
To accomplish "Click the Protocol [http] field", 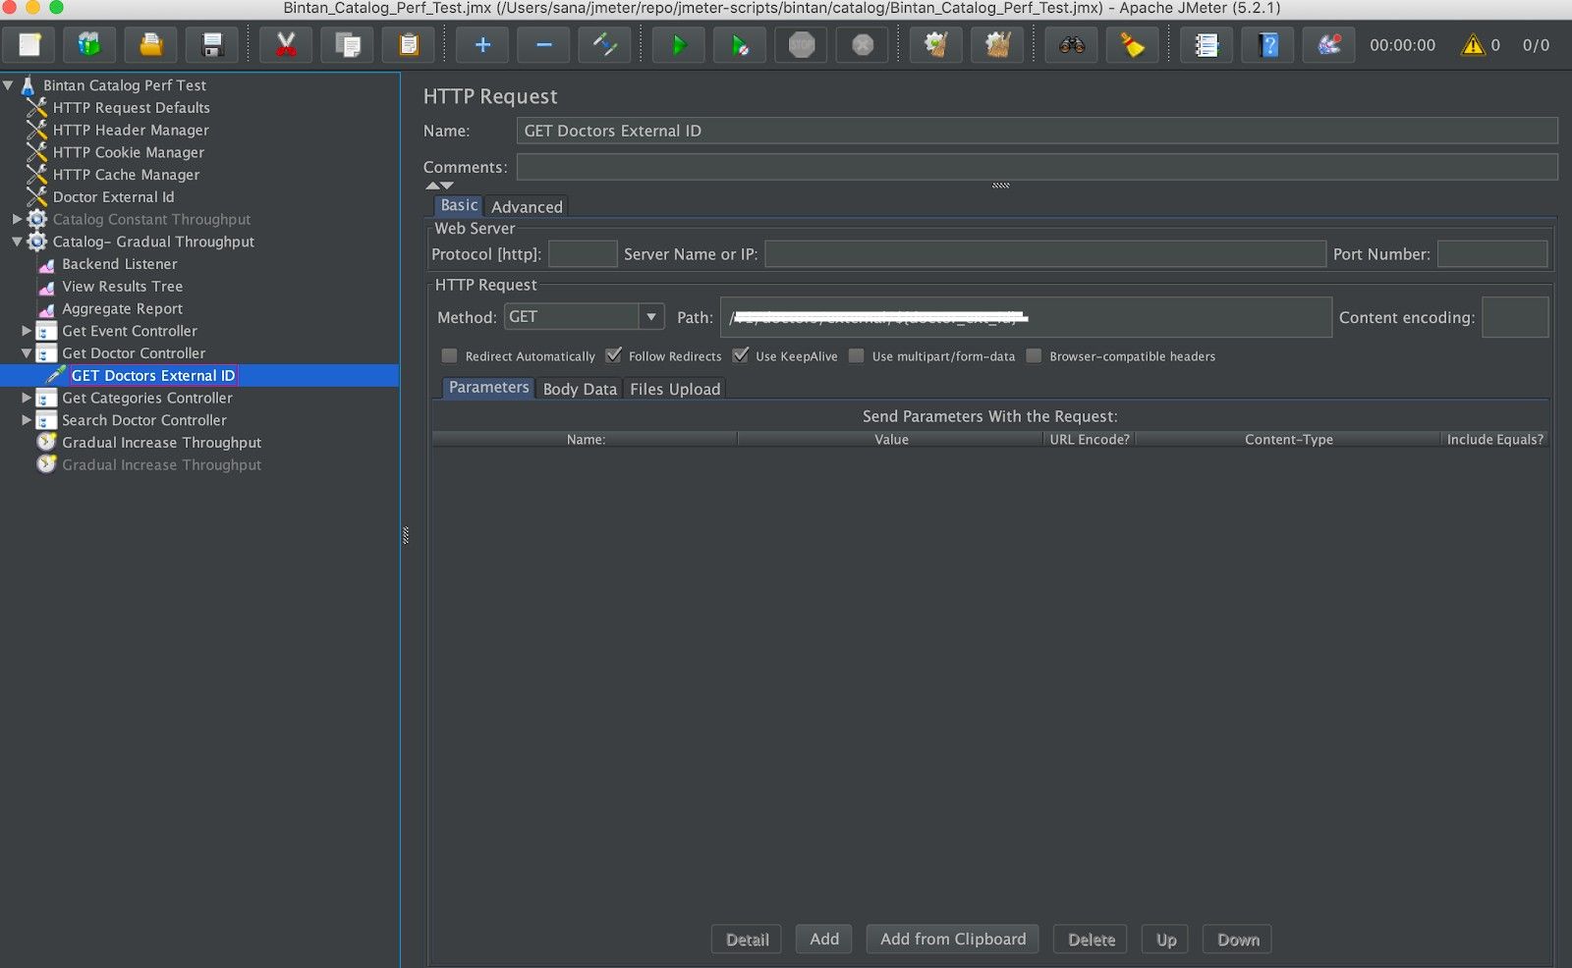I will (x=583, y=254).
